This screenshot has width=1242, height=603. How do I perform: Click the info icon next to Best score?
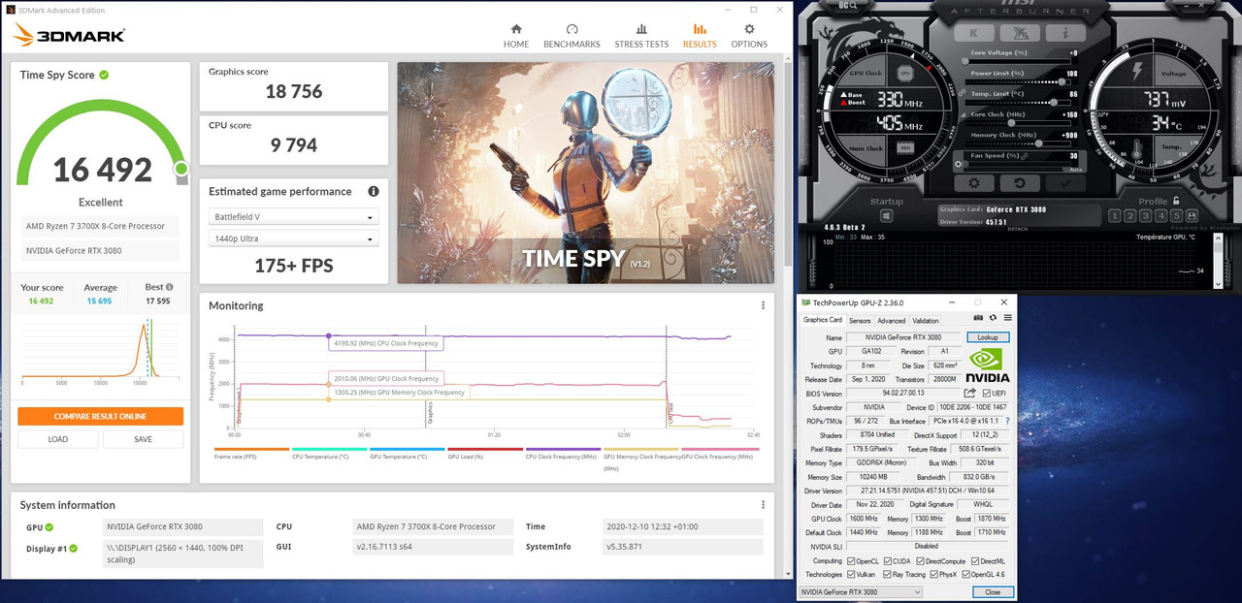click(170, 287)
